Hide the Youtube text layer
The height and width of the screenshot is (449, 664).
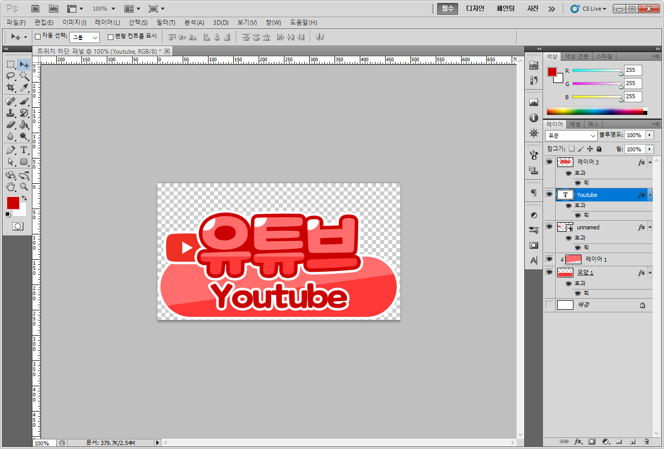coord(549,194)
